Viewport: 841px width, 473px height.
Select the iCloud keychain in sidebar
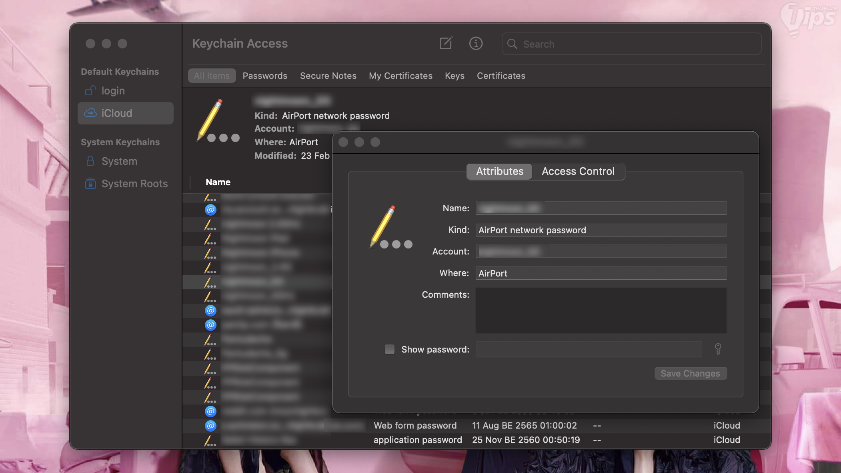coord(116,113)
